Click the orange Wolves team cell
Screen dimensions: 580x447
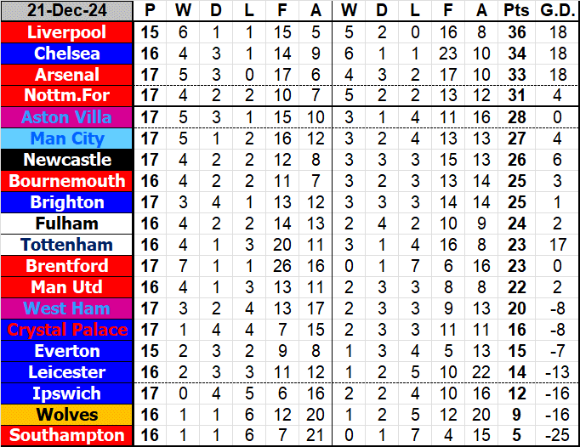[67, 415]
